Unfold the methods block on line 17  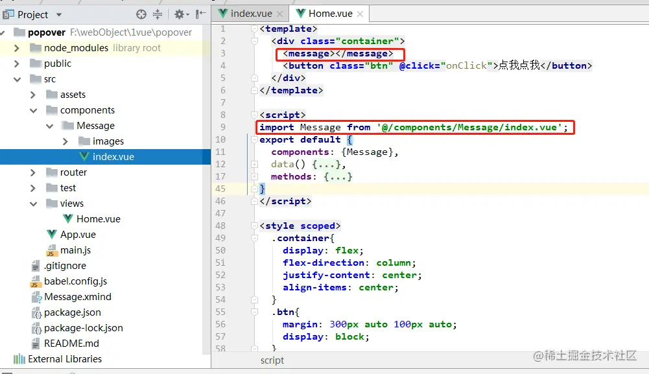click(x=255, y=177)
